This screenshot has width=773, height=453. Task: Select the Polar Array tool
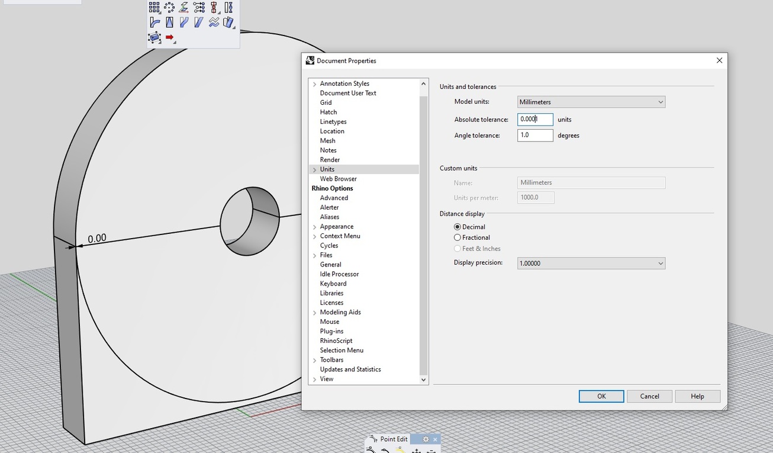pos(169,8)
